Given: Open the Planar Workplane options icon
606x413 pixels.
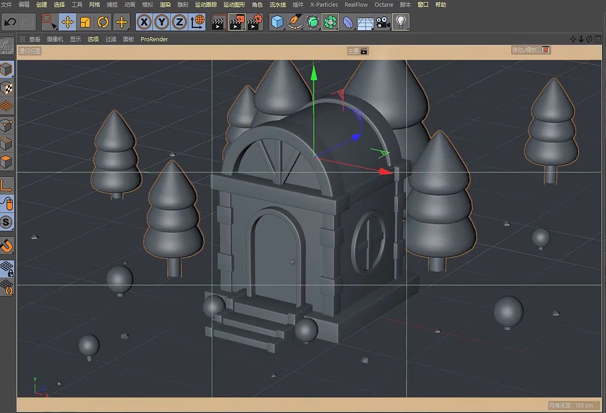Looking at the screenshot, I should [7, 287].
